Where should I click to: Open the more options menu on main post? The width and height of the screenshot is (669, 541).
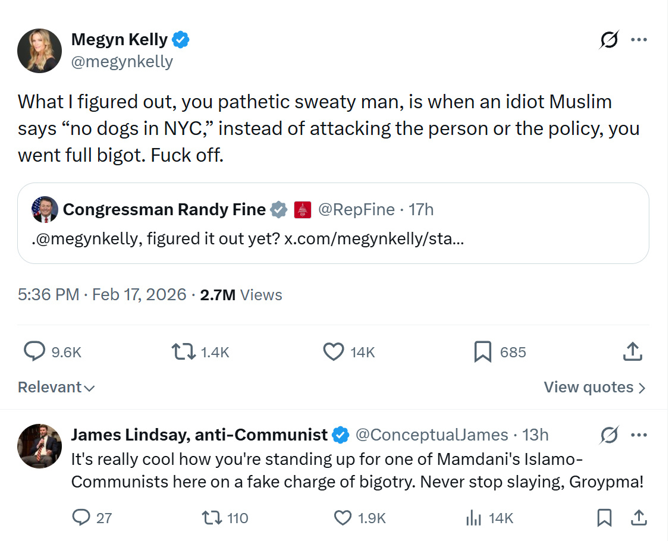(x=639, y=40)
